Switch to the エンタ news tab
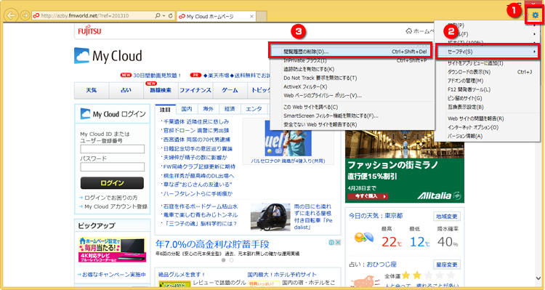 click(254, 109)
